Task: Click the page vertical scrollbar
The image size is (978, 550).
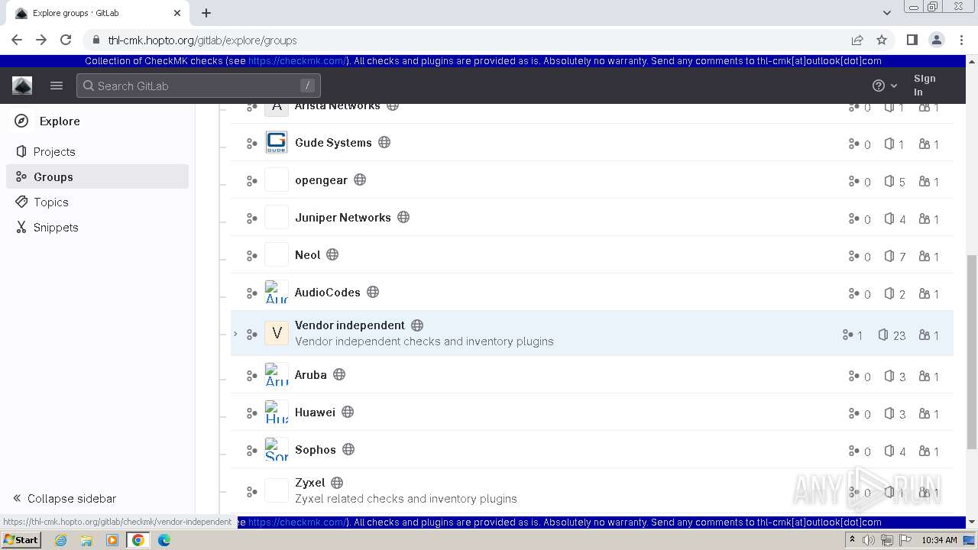Action: (972, 352)
